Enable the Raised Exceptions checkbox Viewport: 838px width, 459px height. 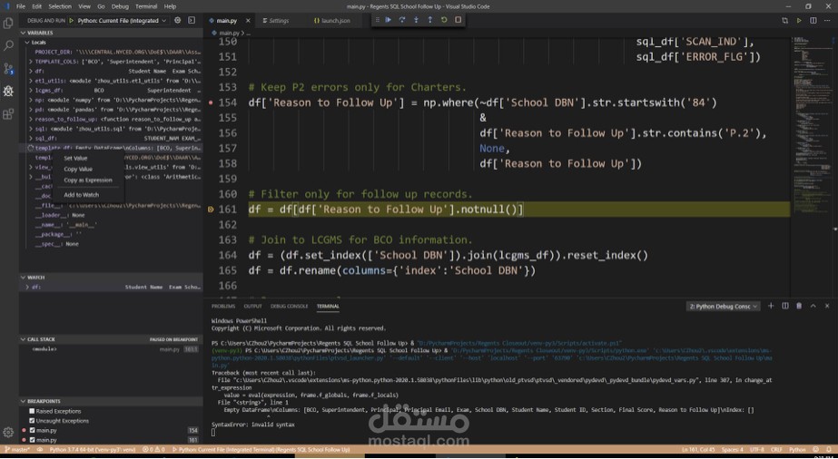(32, 411)
